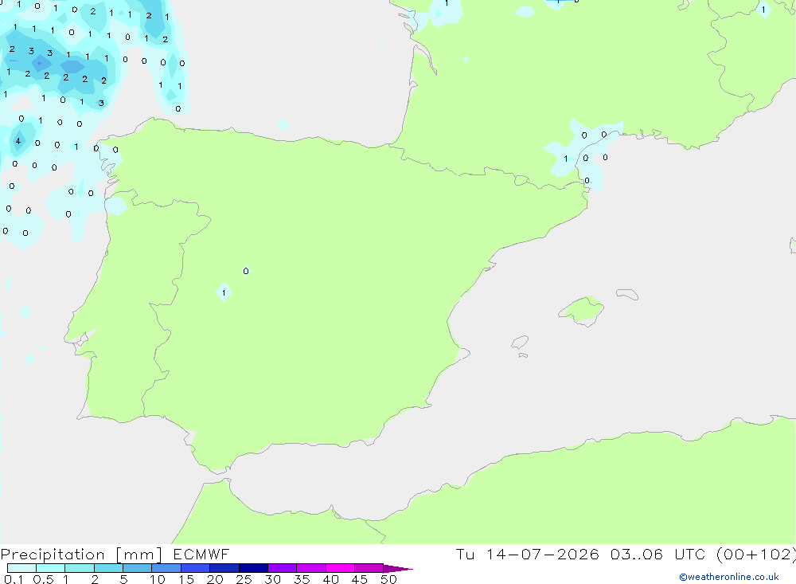This screenshot has width=796, height=584.
Task: Click the date text '14-07-2026'
Action: 543,555
